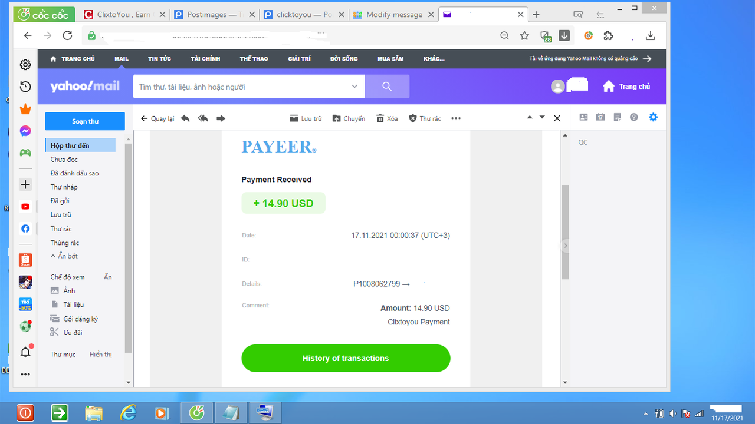Open TIN TỨC menu item
This screenshot has height=424, width=755.
click(159, 59)
